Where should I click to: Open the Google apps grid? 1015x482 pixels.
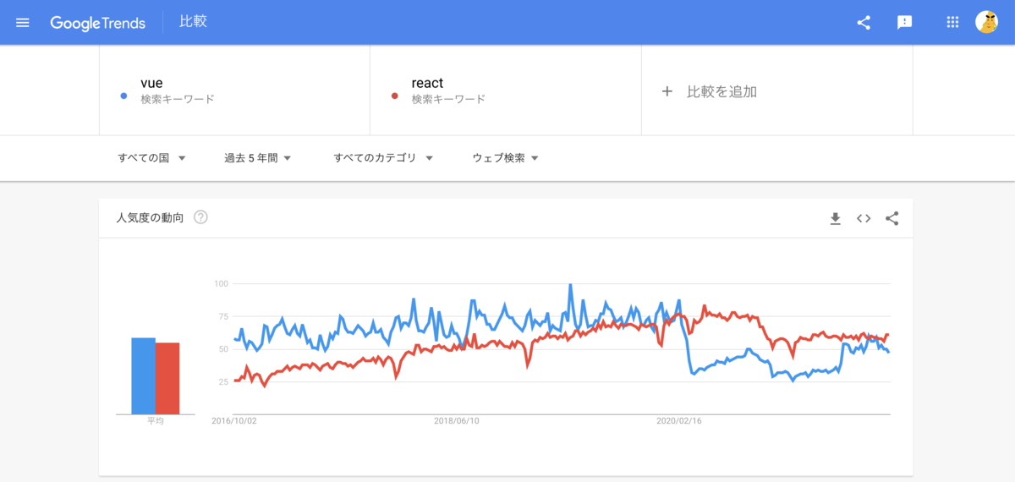coord(952,23)
